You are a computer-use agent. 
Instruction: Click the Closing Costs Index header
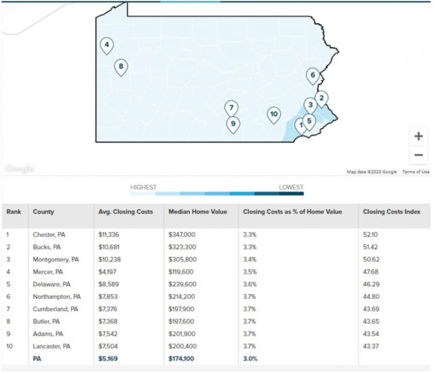pos(391,212)
